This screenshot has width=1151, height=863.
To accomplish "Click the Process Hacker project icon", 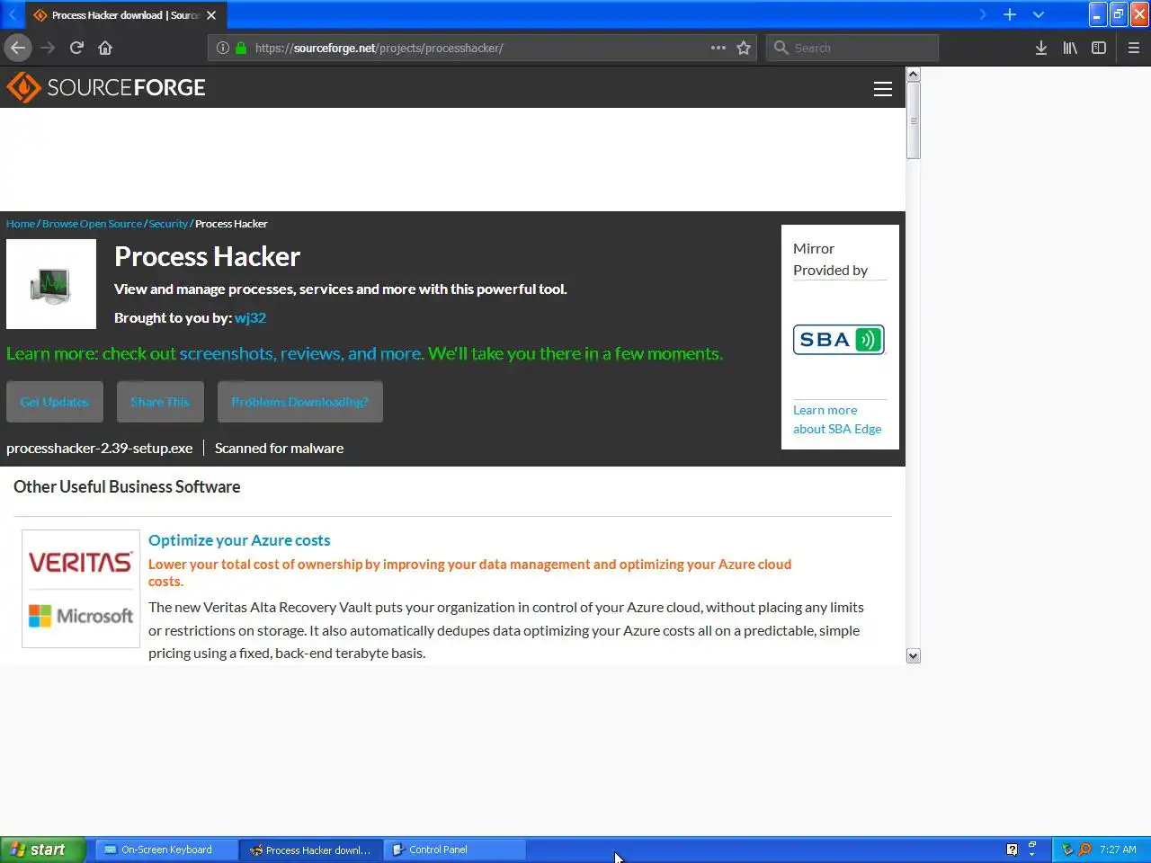I will [x=51, y=284].
